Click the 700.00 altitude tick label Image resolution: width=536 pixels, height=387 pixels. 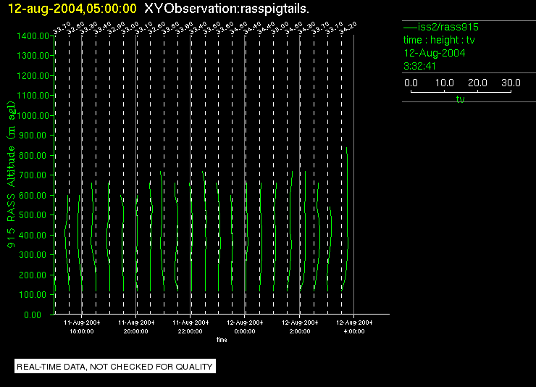pyautogui.click(x=33, y=175)
